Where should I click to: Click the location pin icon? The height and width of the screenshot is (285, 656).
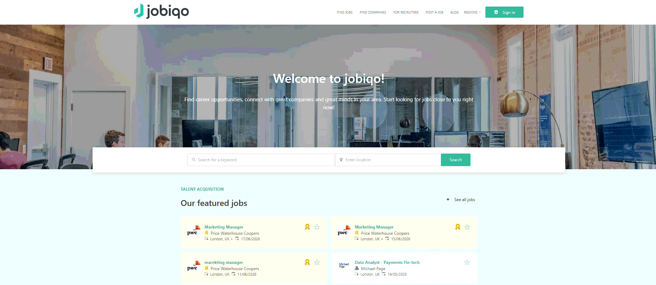point(341,160)
